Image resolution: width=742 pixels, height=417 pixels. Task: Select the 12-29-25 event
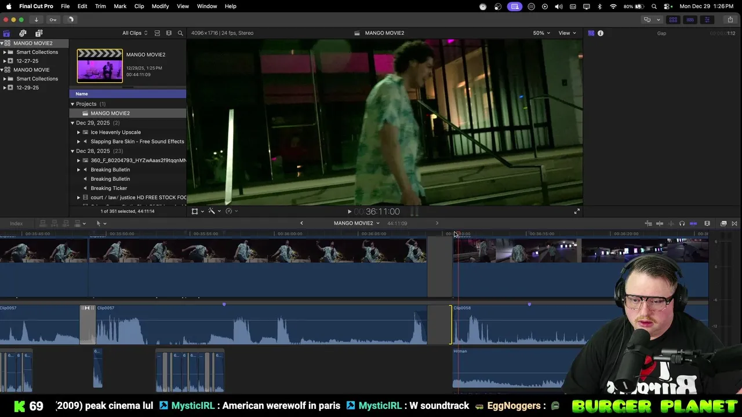tap(27, 87)
